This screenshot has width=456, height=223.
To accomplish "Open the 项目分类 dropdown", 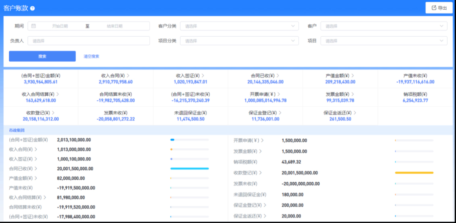I will (x=239, y=41).
